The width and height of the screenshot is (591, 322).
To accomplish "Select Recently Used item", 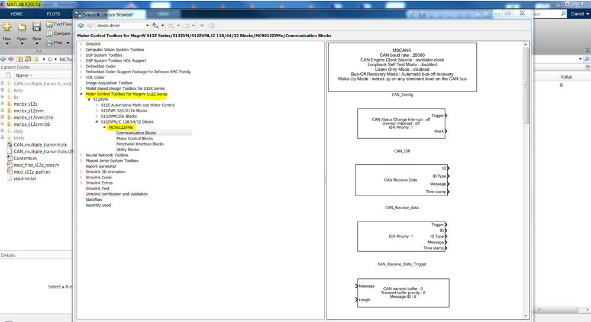I will (98, 205).
